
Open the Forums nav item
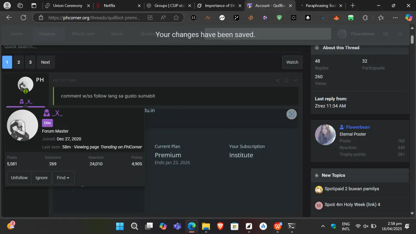click(x=47, y=34)
